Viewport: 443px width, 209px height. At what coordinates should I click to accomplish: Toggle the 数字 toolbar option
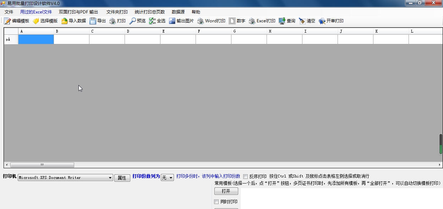(238, 21)
